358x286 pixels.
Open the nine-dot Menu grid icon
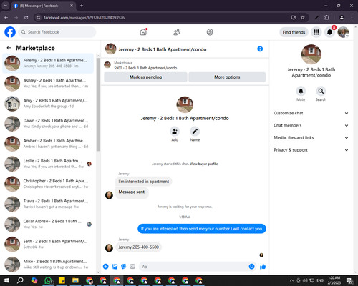click(316, 32)
